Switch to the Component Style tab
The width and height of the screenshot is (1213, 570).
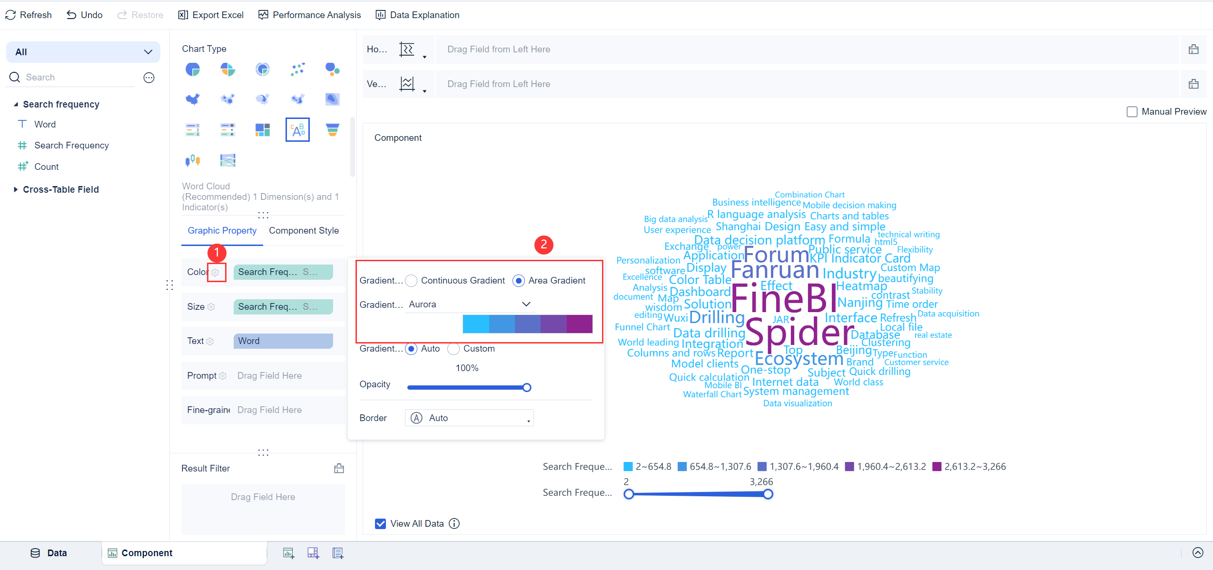304,230
